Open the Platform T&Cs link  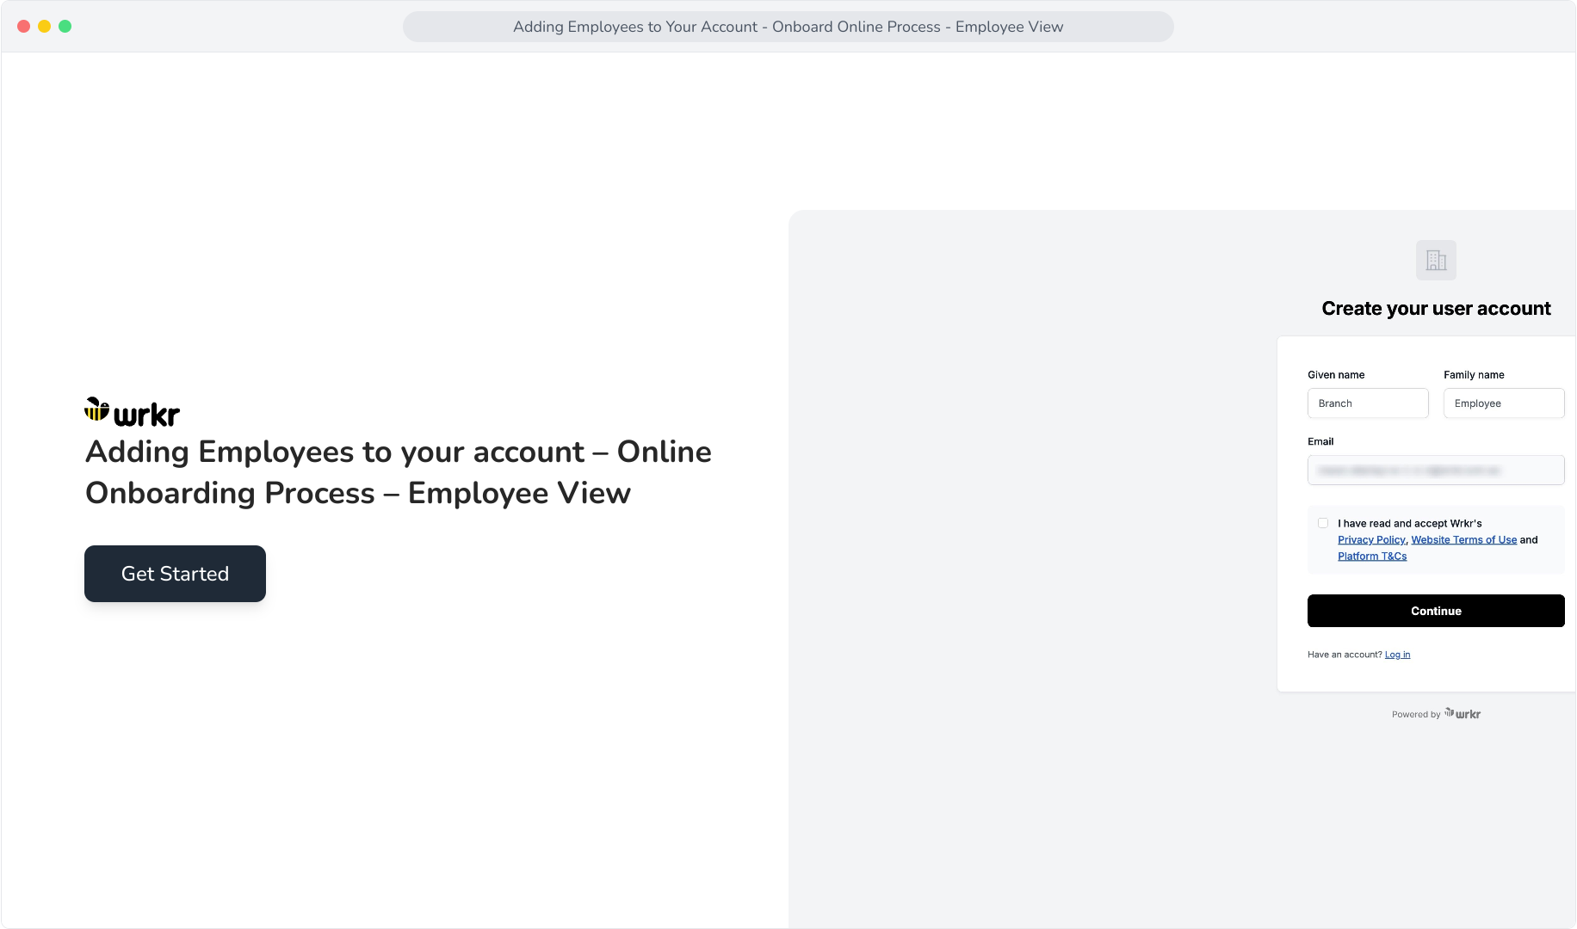pyautogui.click(x=1372, y=557)
